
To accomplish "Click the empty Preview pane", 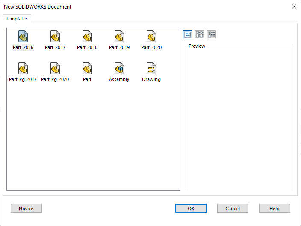I will pyautogui.click(x=238, y=119).
